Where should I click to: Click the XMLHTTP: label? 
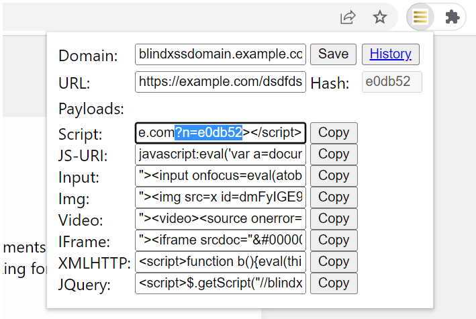[95, 263]
